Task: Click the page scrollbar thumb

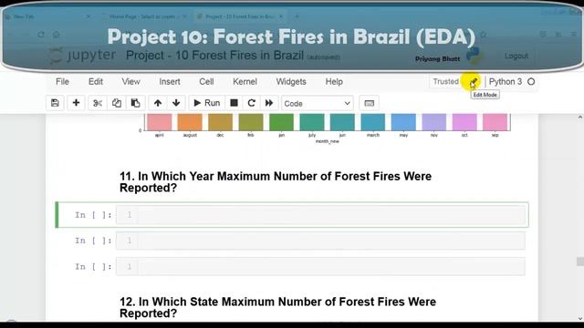Action: 580,261
